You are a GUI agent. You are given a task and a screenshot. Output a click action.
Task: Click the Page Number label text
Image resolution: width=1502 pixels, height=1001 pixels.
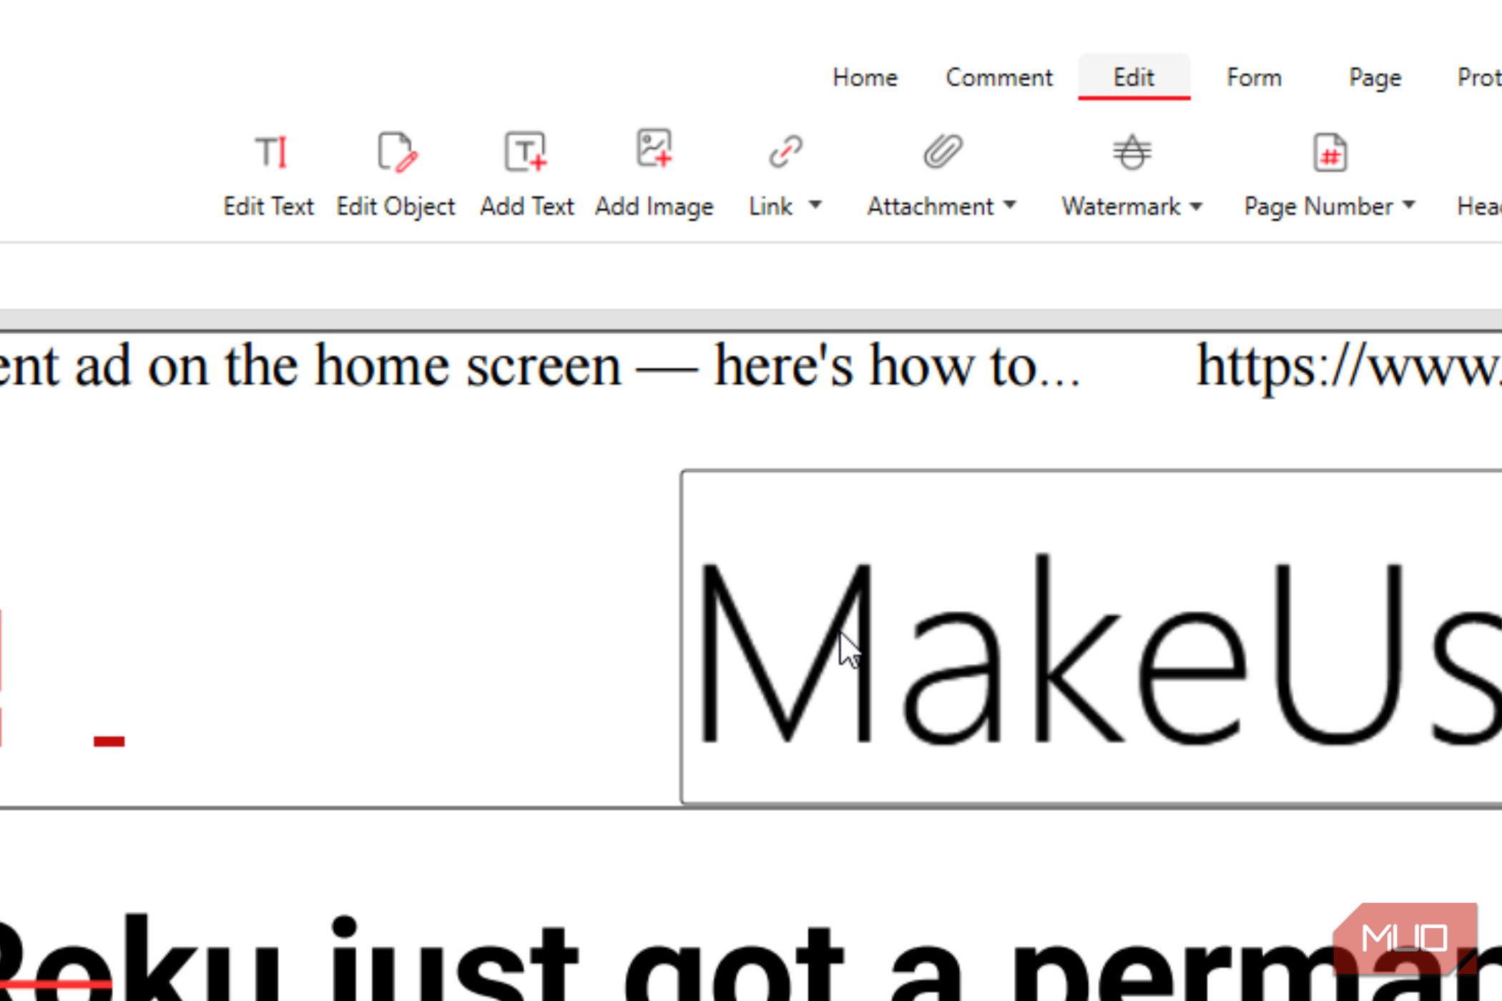(1318, 207)
